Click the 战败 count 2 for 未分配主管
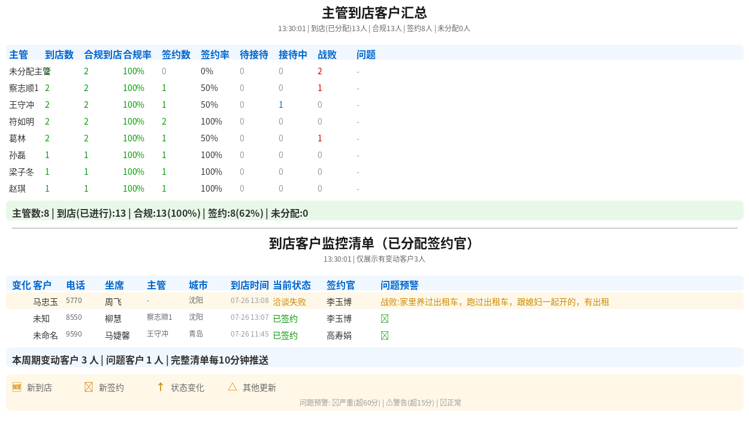Viewport: 749px width, 436px height. pos(320,71)
